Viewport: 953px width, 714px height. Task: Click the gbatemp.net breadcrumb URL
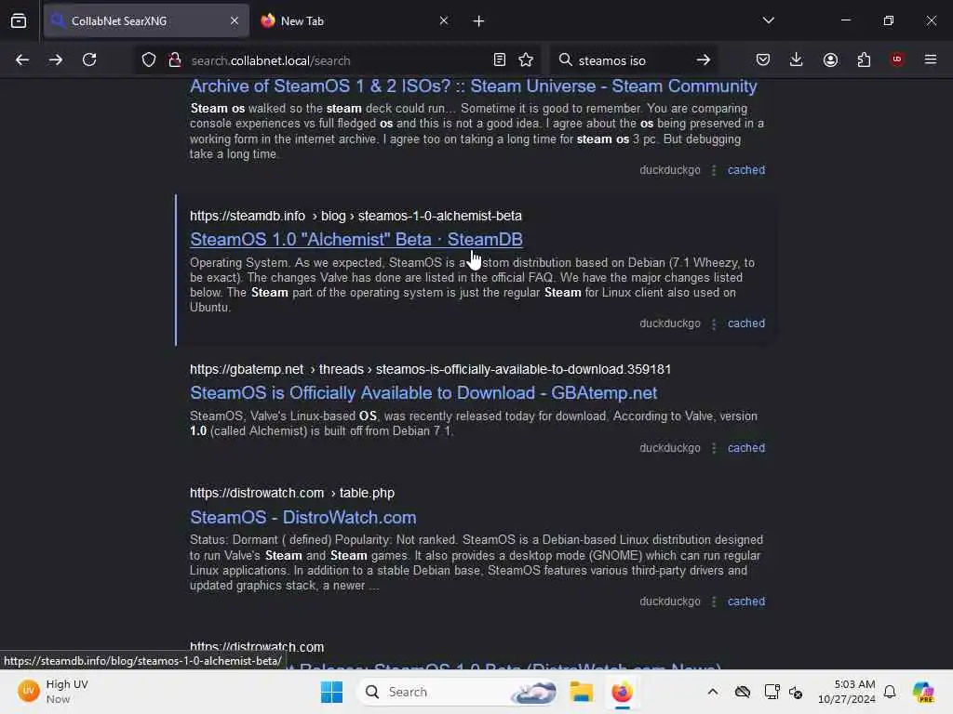pos(430,370)
